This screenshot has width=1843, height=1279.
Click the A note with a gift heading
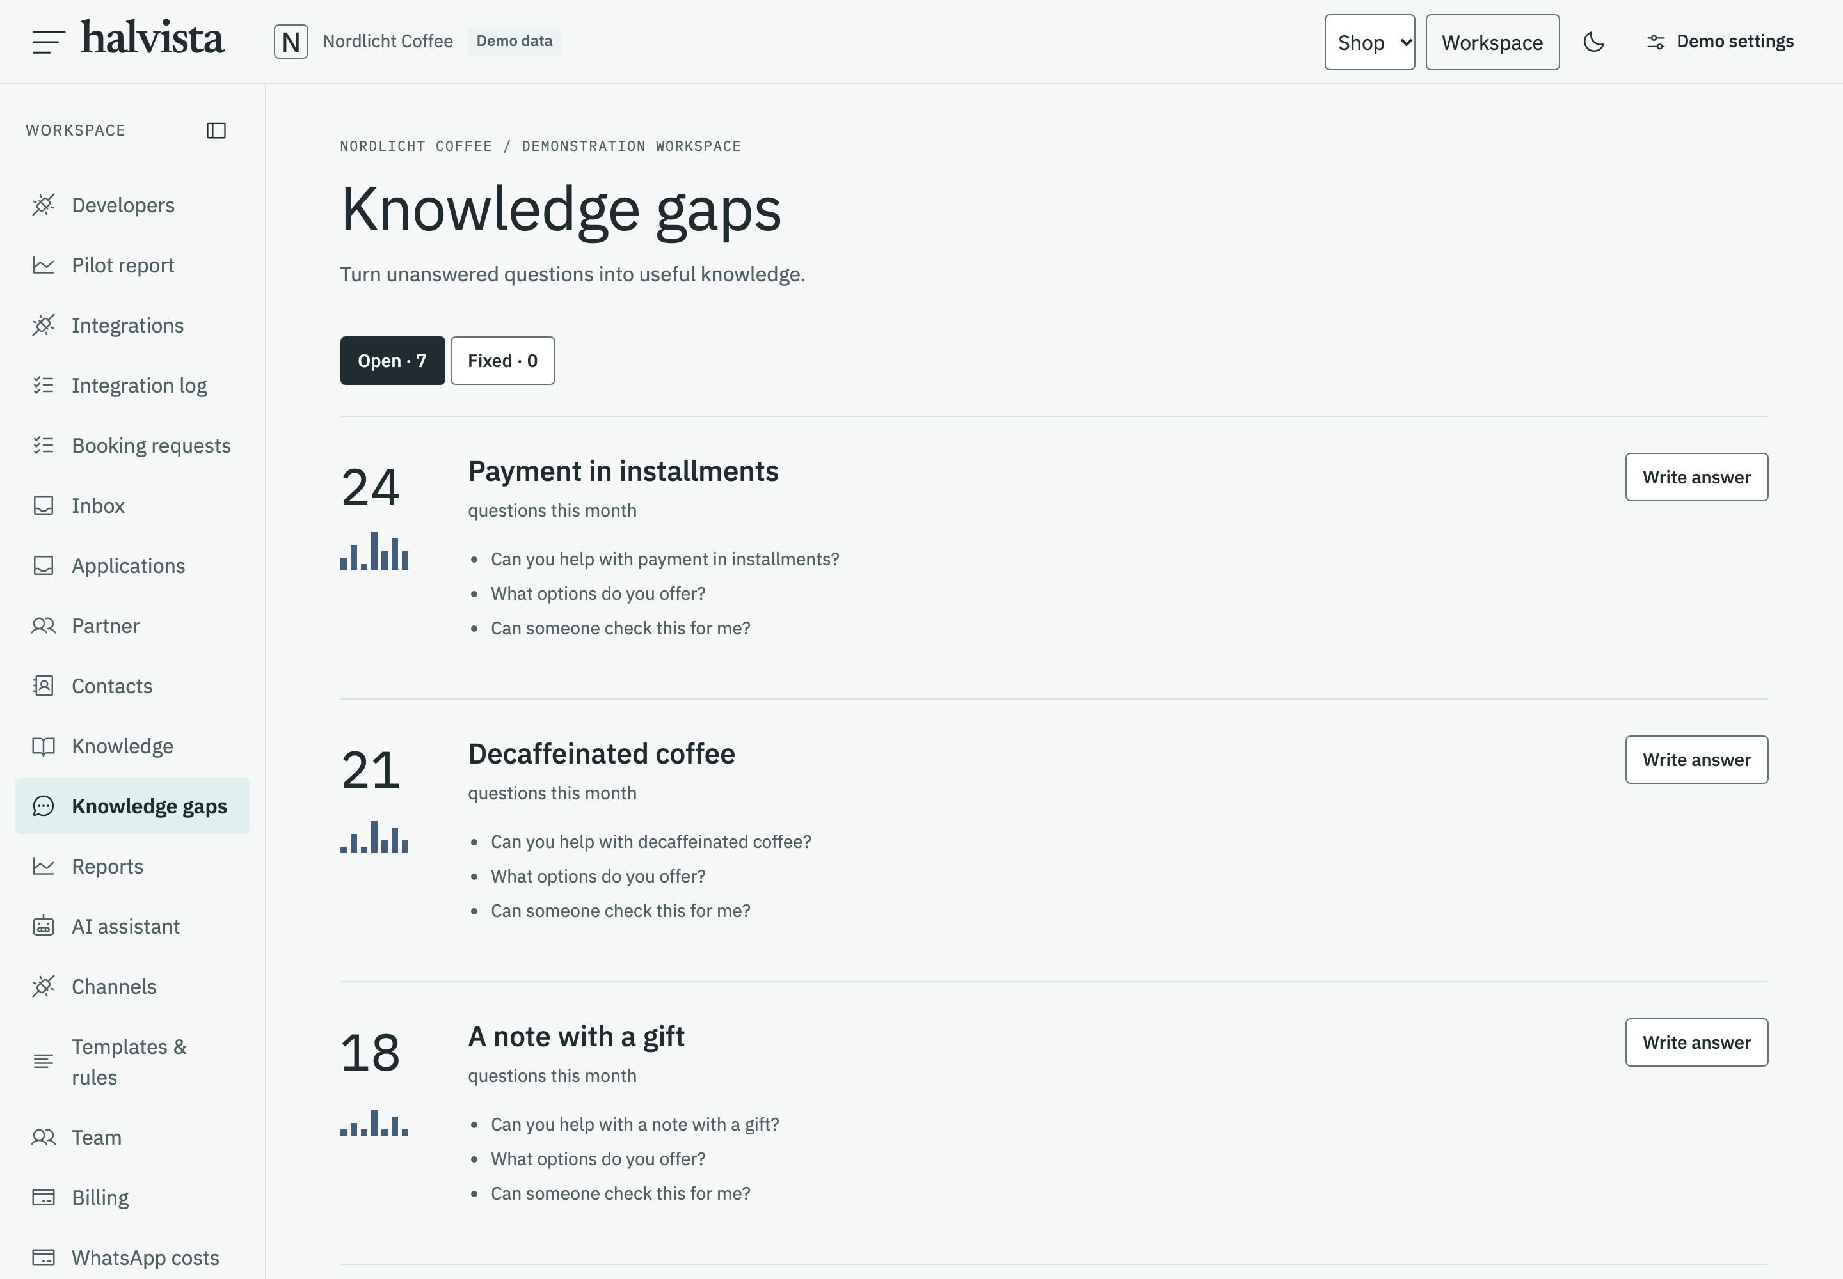pos(576,1037)
